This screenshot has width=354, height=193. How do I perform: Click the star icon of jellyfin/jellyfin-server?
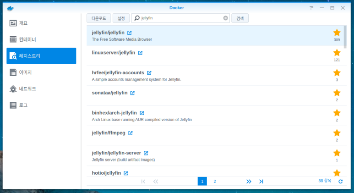337,153
